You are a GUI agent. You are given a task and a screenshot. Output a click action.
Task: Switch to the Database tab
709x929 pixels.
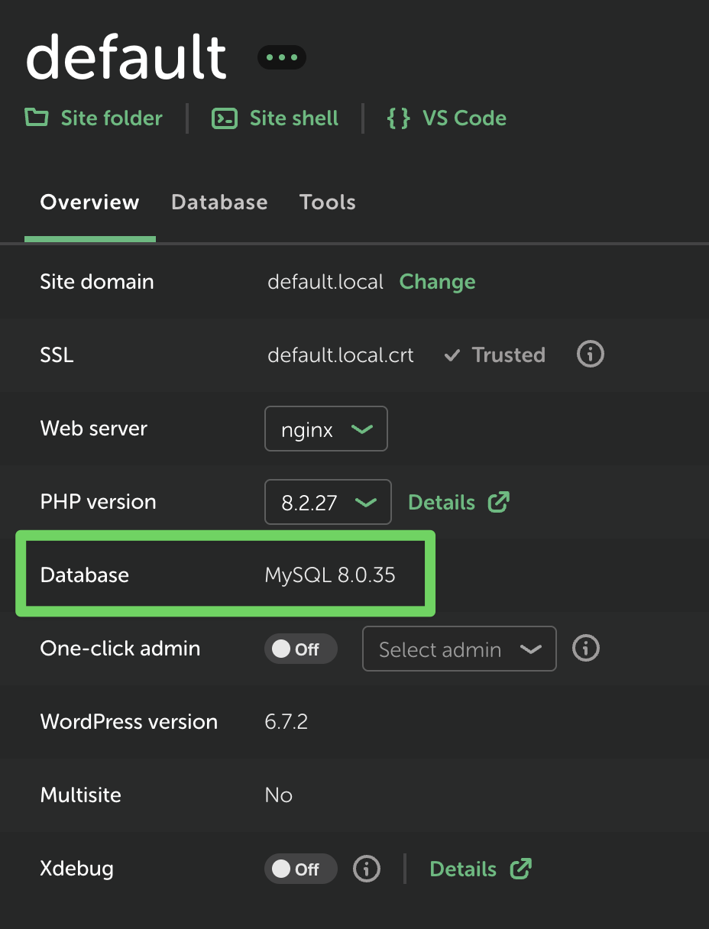219,202
